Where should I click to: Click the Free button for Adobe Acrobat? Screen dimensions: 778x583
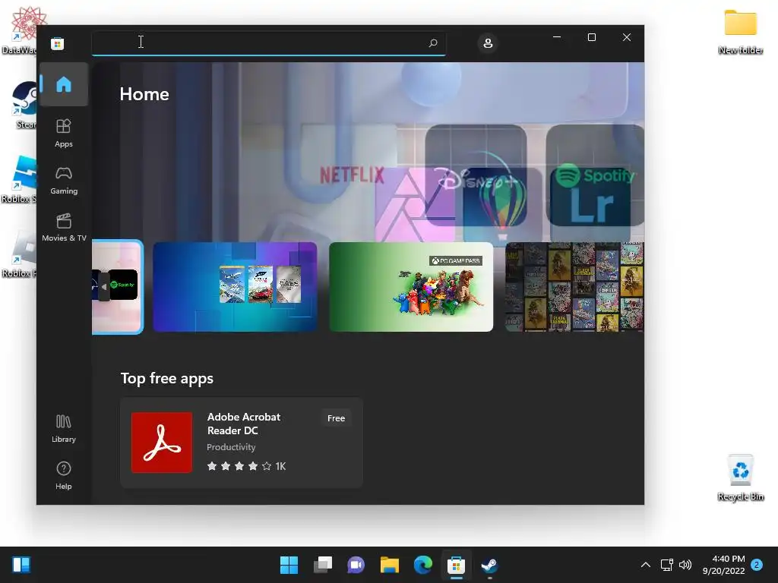click(x=336, y=418)
